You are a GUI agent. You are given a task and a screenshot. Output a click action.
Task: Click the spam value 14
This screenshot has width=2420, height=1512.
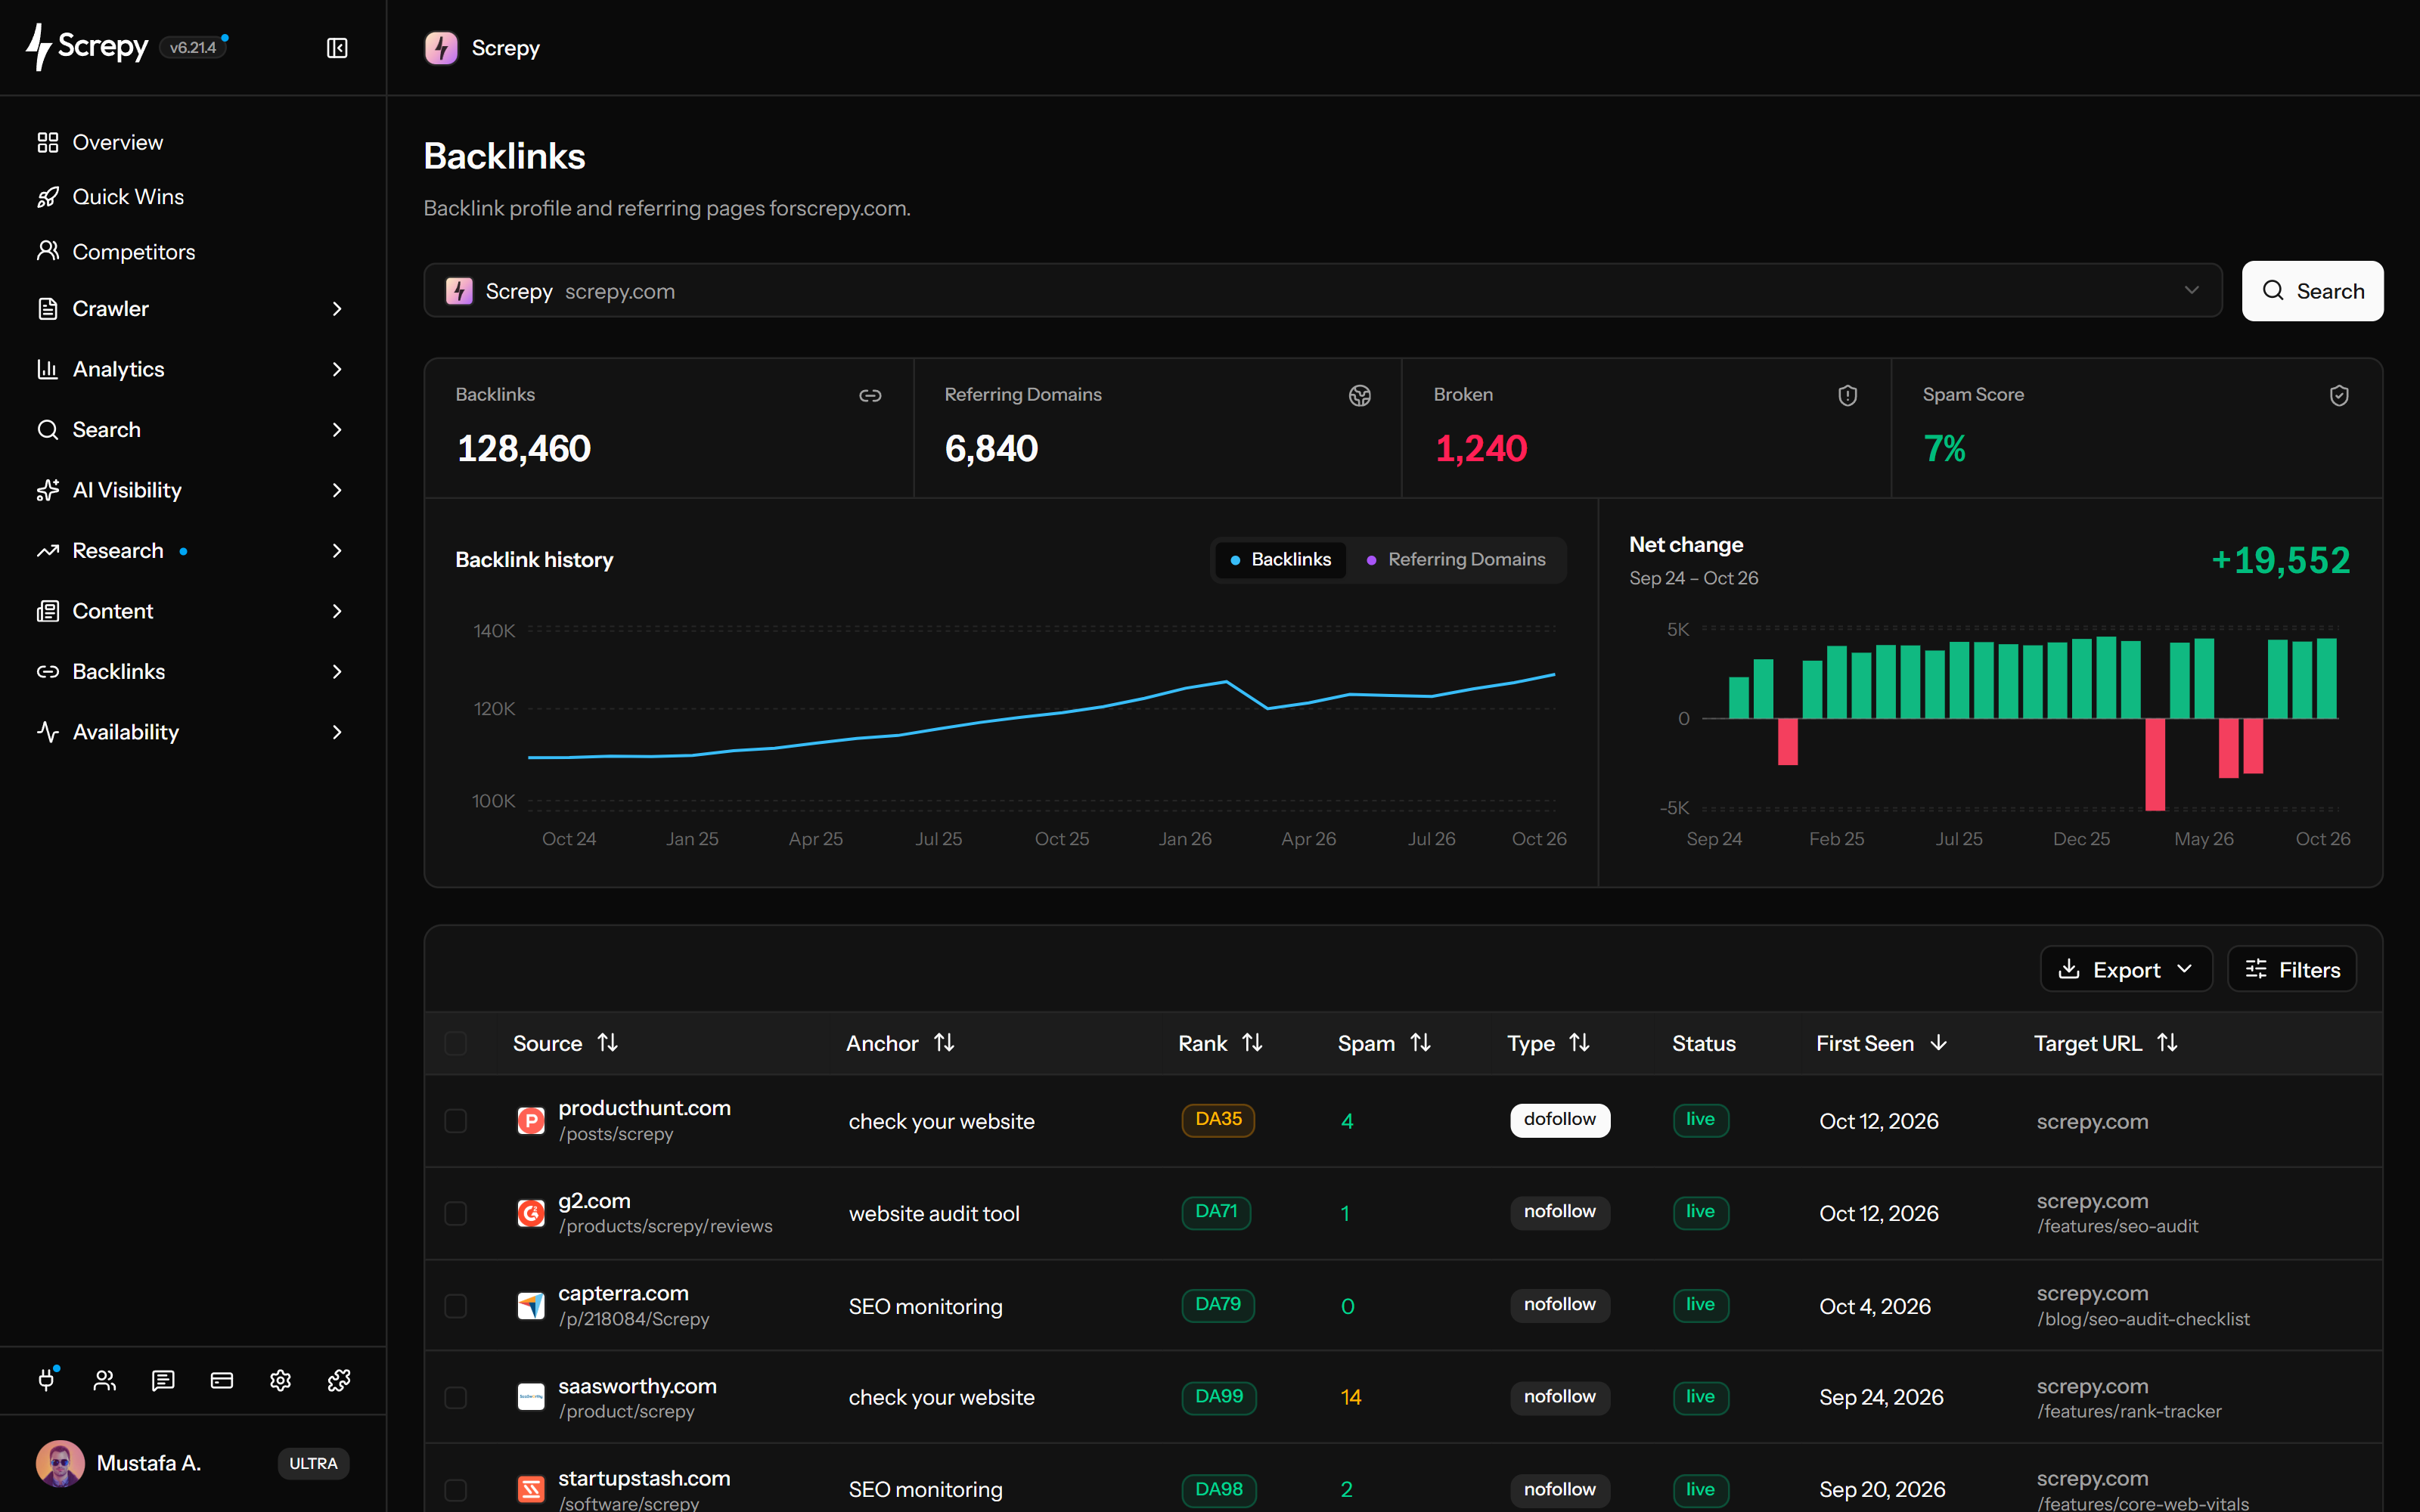(1351, 1397)
